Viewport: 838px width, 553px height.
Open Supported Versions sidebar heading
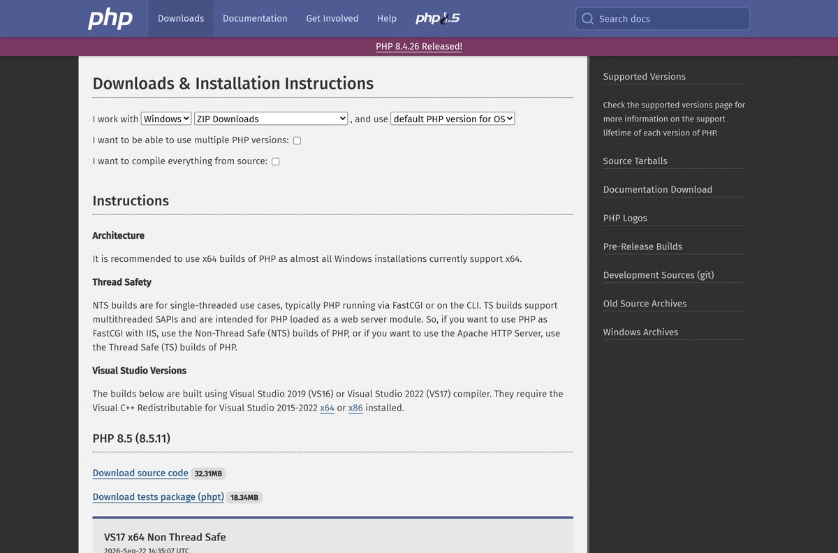645,77
